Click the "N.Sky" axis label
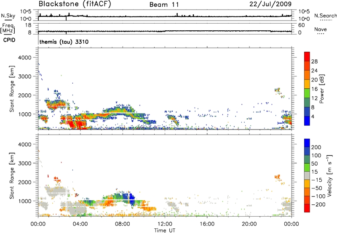337x233 pixels. 8,16
